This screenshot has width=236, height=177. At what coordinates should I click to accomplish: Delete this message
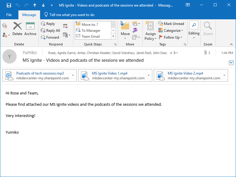18,29
